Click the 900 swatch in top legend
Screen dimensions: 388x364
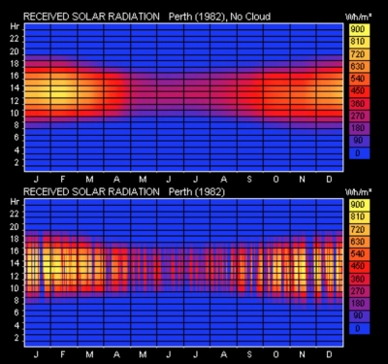(359, 29)
